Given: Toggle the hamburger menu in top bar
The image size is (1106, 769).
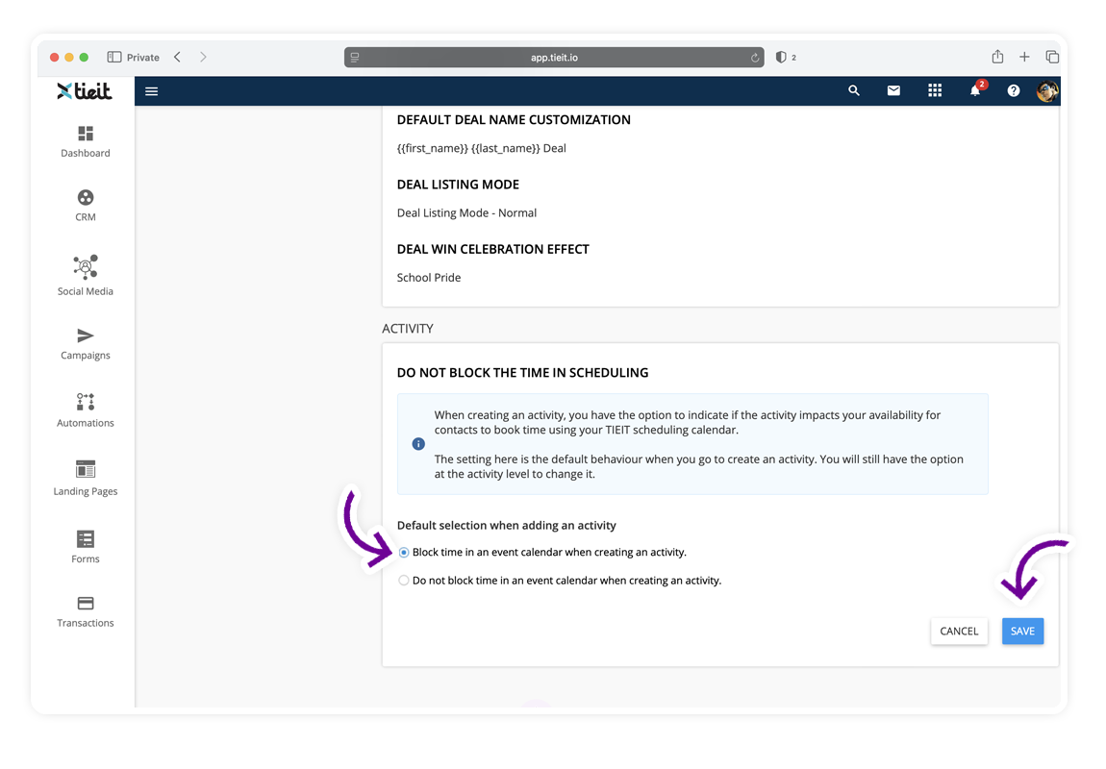Looking at the screenshot, I should click(x=152, y=91).
